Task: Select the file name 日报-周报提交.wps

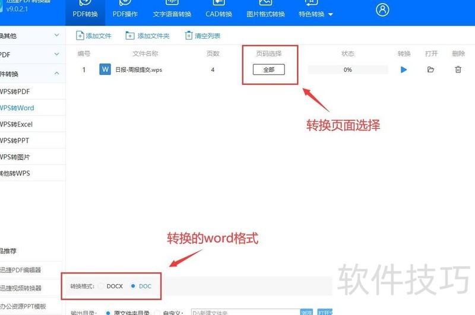Action: tap(139, 69)
